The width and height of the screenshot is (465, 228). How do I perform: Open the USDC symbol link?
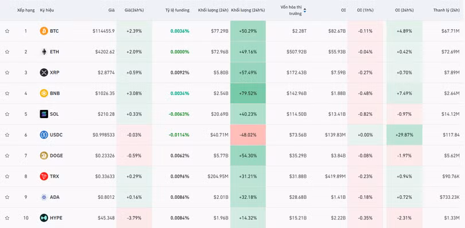[56, 135]
